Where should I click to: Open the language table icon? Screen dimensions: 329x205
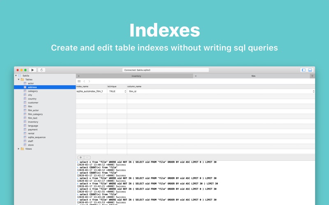(25, 126)
